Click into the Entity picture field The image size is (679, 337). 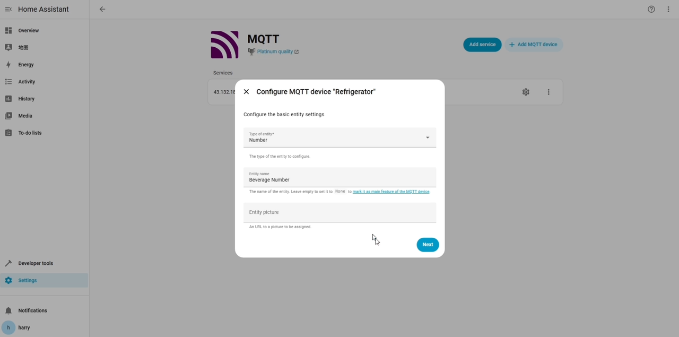click(339, 212)
